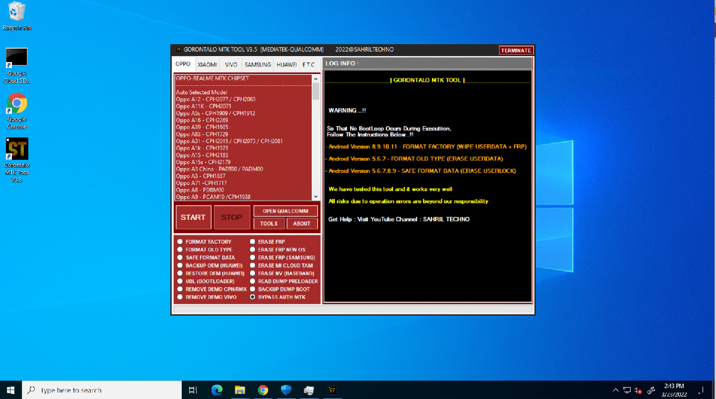Image resolution: width=716 pixels, height=399 pixels.
Task: Click the START button
Action: tap(193, 217)
